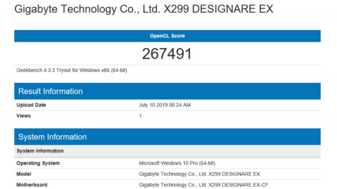This screenshot has width=337, height=189.
Task: Click the blue System Information section header
Action: (53, 137)
